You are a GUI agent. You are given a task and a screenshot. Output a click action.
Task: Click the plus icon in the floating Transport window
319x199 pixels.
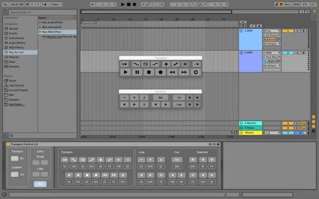coord(166,64)
